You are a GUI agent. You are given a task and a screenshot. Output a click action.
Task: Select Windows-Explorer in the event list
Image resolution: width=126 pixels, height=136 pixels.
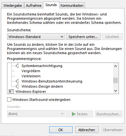pyautogui.click(x=31, y=92)
